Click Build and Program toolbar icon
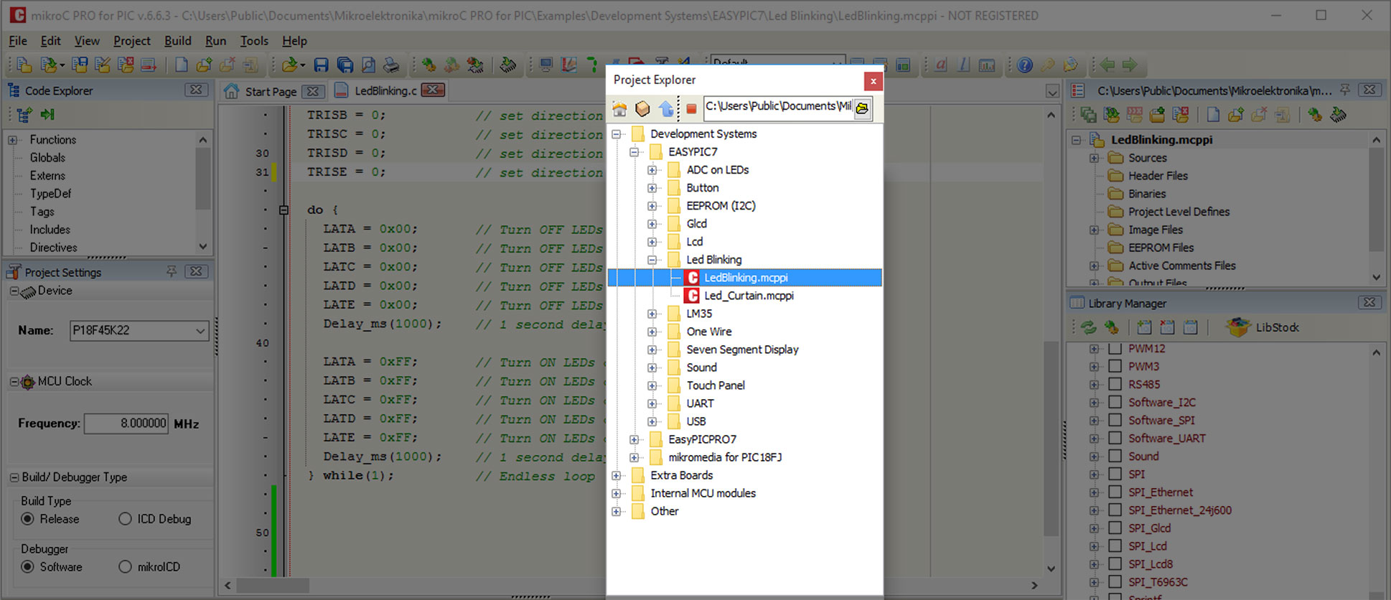This screenshot has height=600, width=1391. [x=474, y=65]
